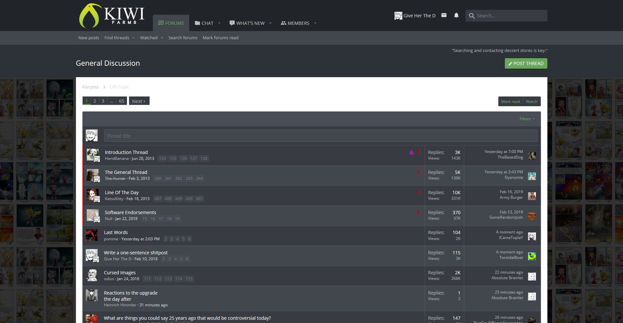Expand the Watched dropdown arrow
This screenshot has width=623, height=323.
pos(162,38)
